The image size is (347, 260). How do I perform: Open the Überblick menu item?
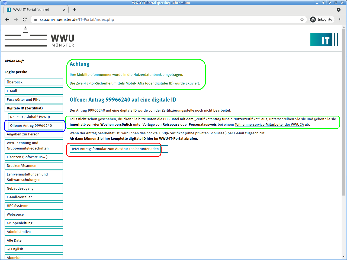[x=34, y=82]
